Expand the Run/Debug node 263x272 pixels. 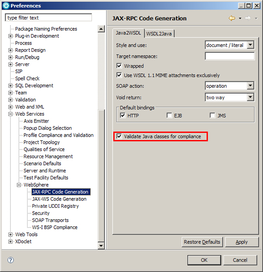[x=10, y=57]
